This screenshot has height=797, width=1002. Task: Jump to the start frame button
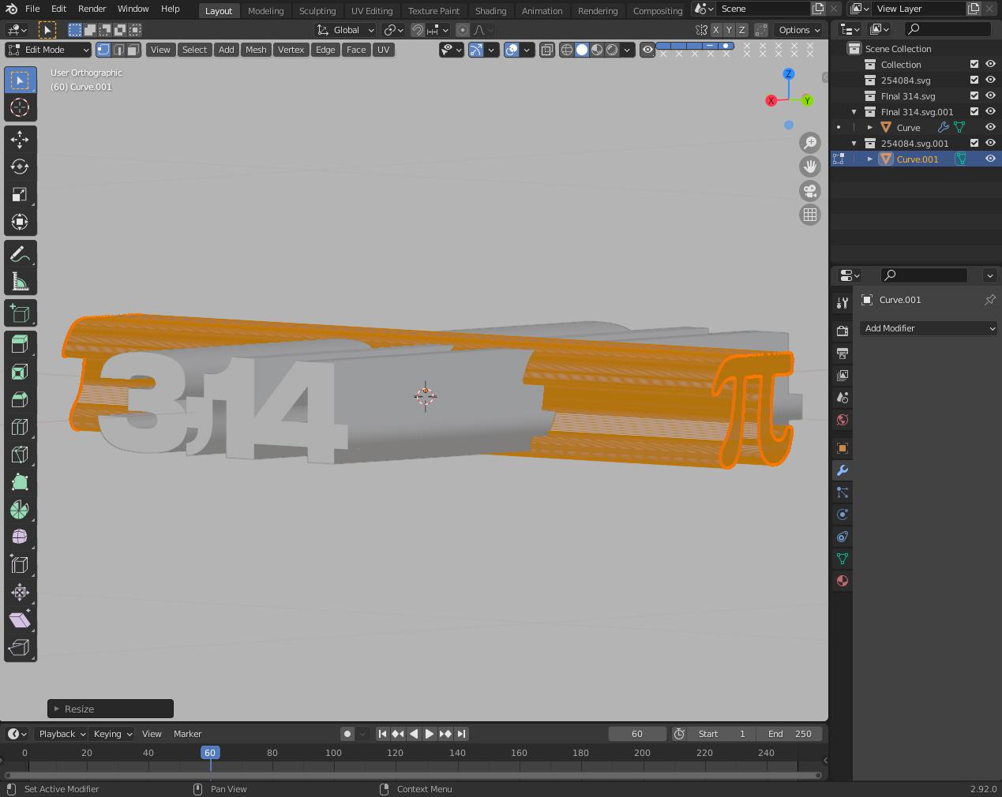[382, 734]
